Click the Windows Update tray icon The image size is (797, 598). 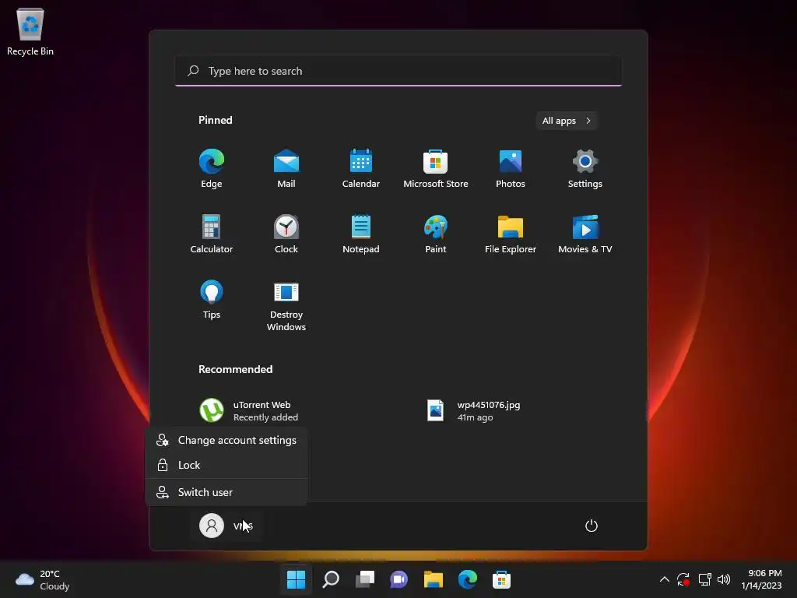[683, 579]
